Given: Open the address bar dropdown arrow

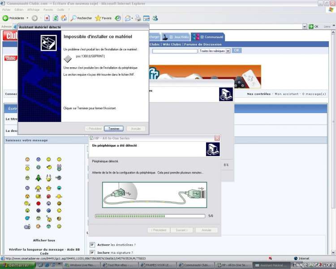Looking at the screenshot, I should point(305,26).
